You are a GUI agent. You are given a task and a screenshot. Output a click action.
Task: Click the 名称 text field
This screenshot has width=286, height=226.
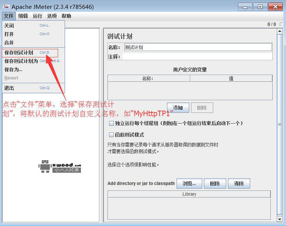click(198, 47)
